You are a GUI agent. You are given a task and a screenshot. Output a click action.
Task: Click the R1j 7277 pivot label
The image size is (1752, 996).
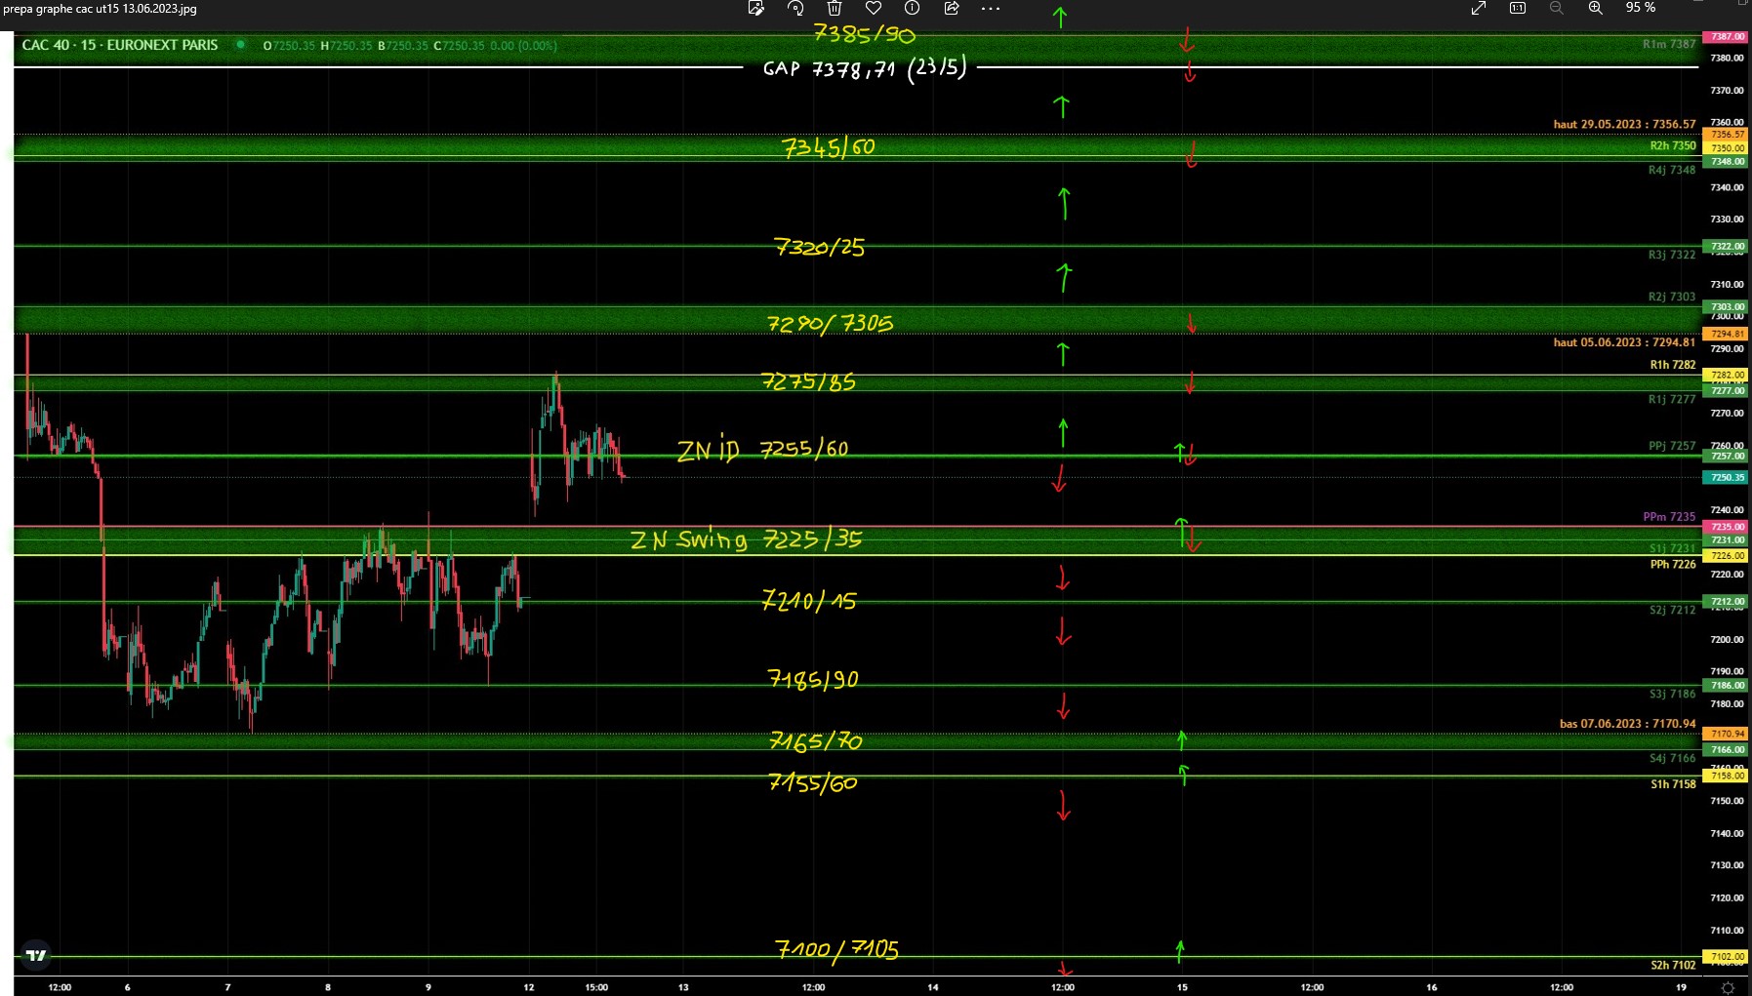(x=1672, y=399)
